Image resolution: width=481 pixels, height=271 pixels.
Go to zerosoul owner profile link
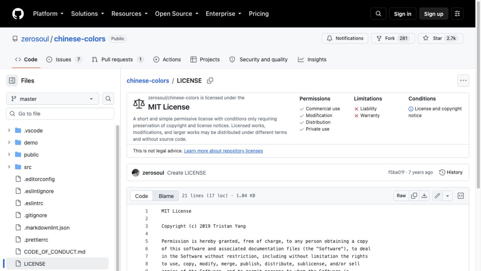coord(35,39)
